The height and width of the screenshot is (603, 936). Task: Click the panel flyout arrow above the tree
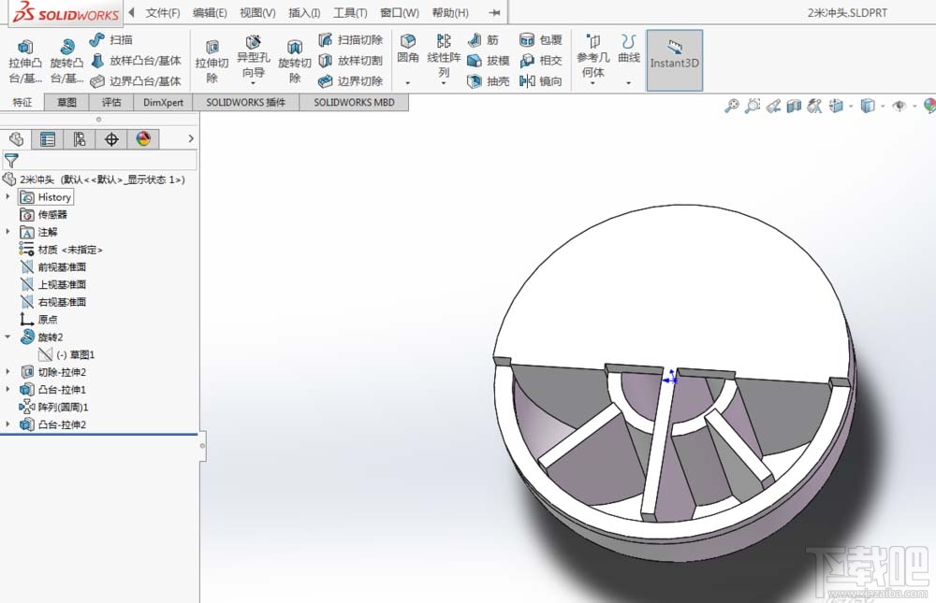click(x=191, y=137)
